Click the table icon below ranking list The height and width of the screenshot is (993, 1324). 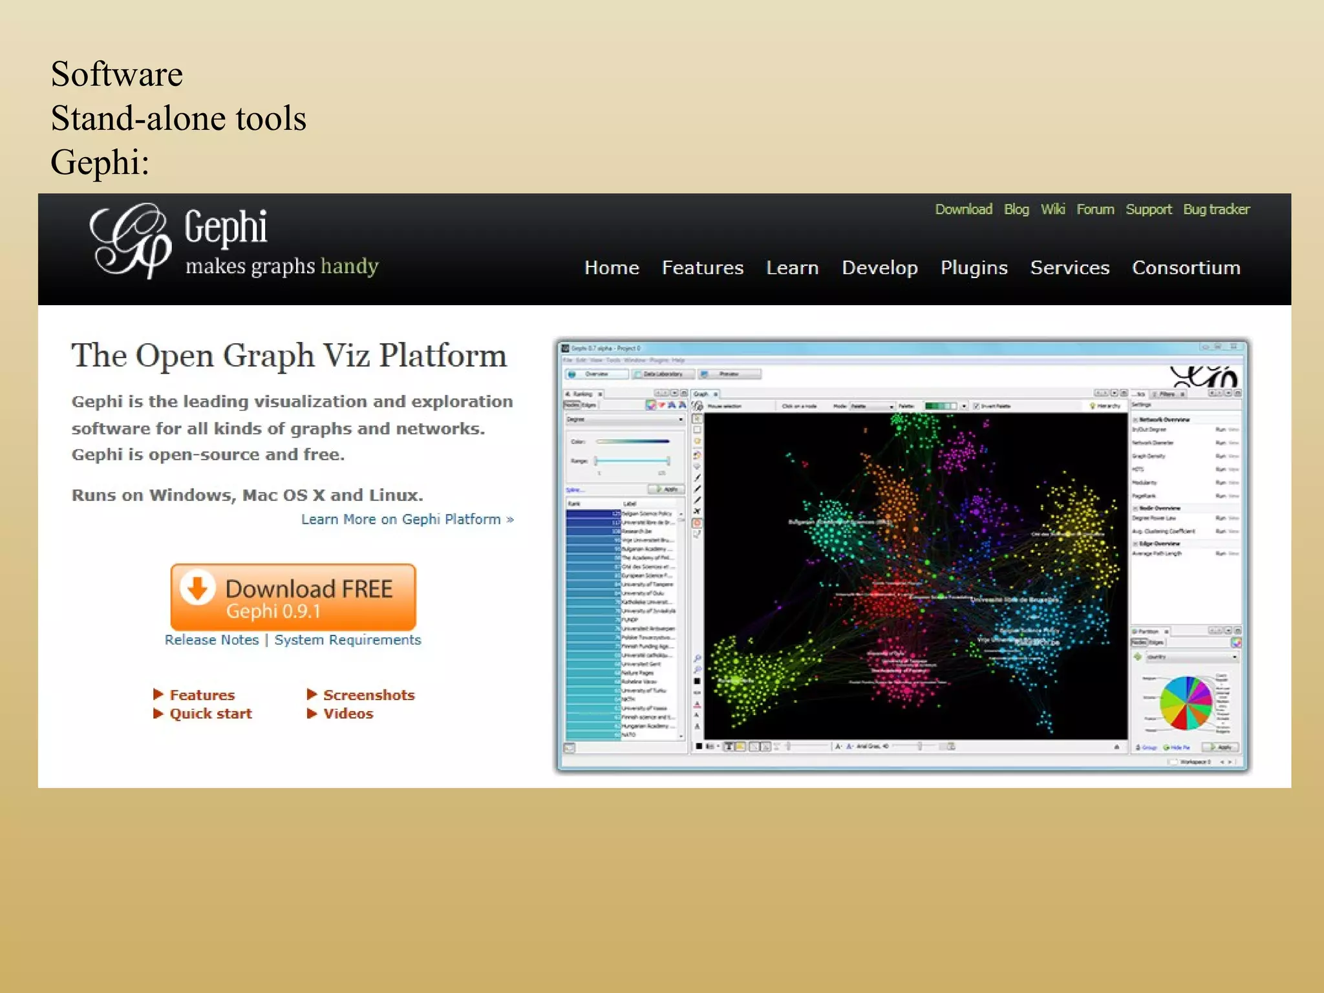[570, 748]
